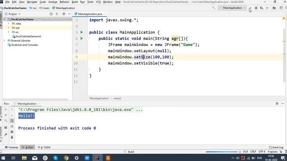The width and height of the screenshot is (287, 161).
Task: Open the File menu
Action: coord(7,2)
